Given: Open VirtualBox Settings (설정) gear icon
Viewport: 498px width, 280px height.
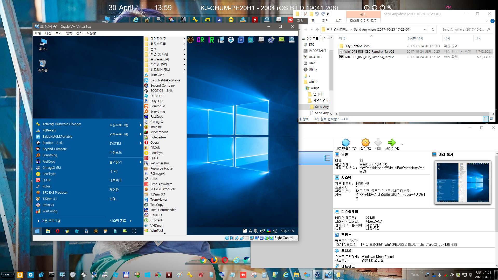Looking at the screenshot, I should (x=365, y=142).
